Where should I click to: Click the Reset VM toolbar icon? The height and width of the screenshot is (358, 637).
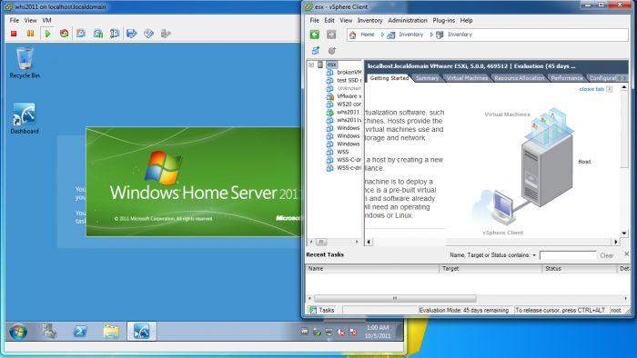65,34
